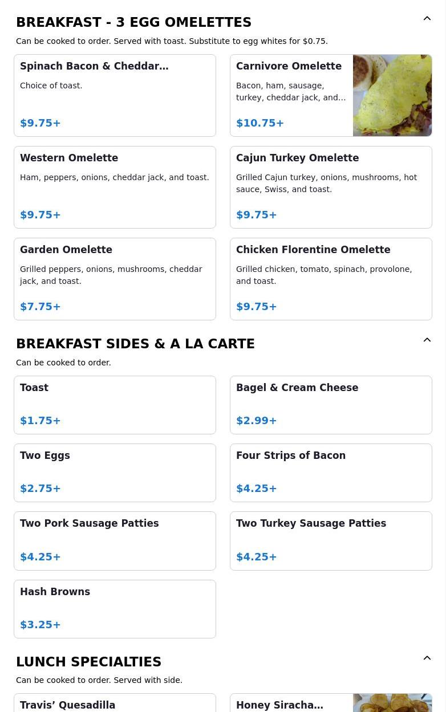The image size is (446, 712).
Task: Select the Western Omelette item
Action: click(x=115, y=187)
